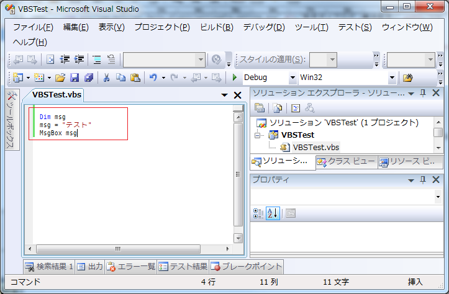The width and height of the screenshot is (449, 294).
Task: Click the Start Debugging green play icon
Action: [235, 77]
